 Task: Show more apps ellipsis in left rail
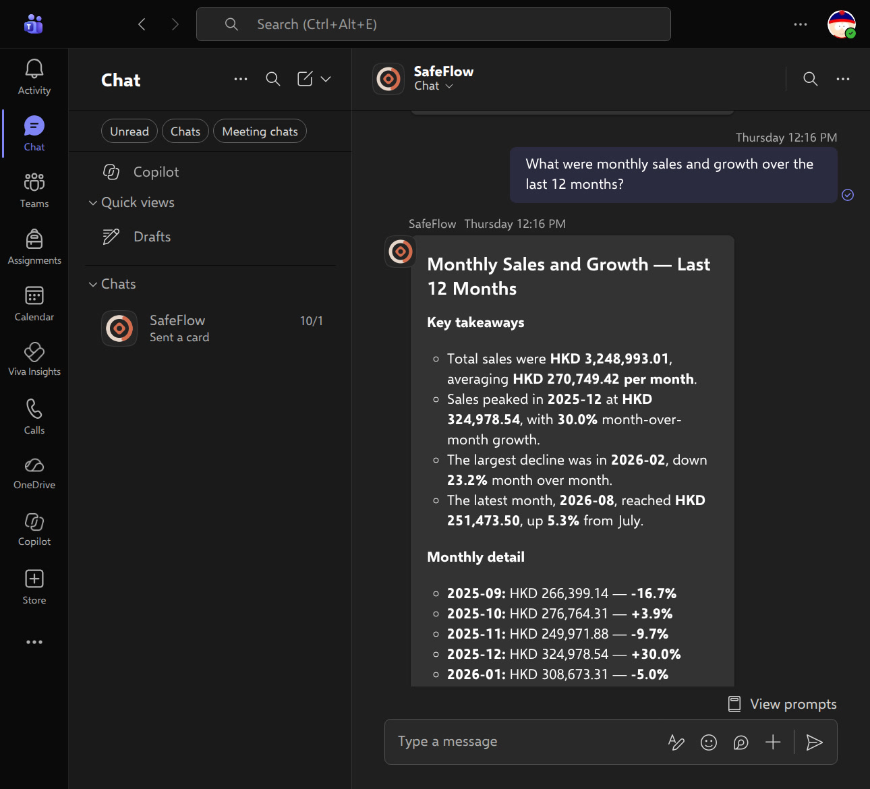[34, 642]
